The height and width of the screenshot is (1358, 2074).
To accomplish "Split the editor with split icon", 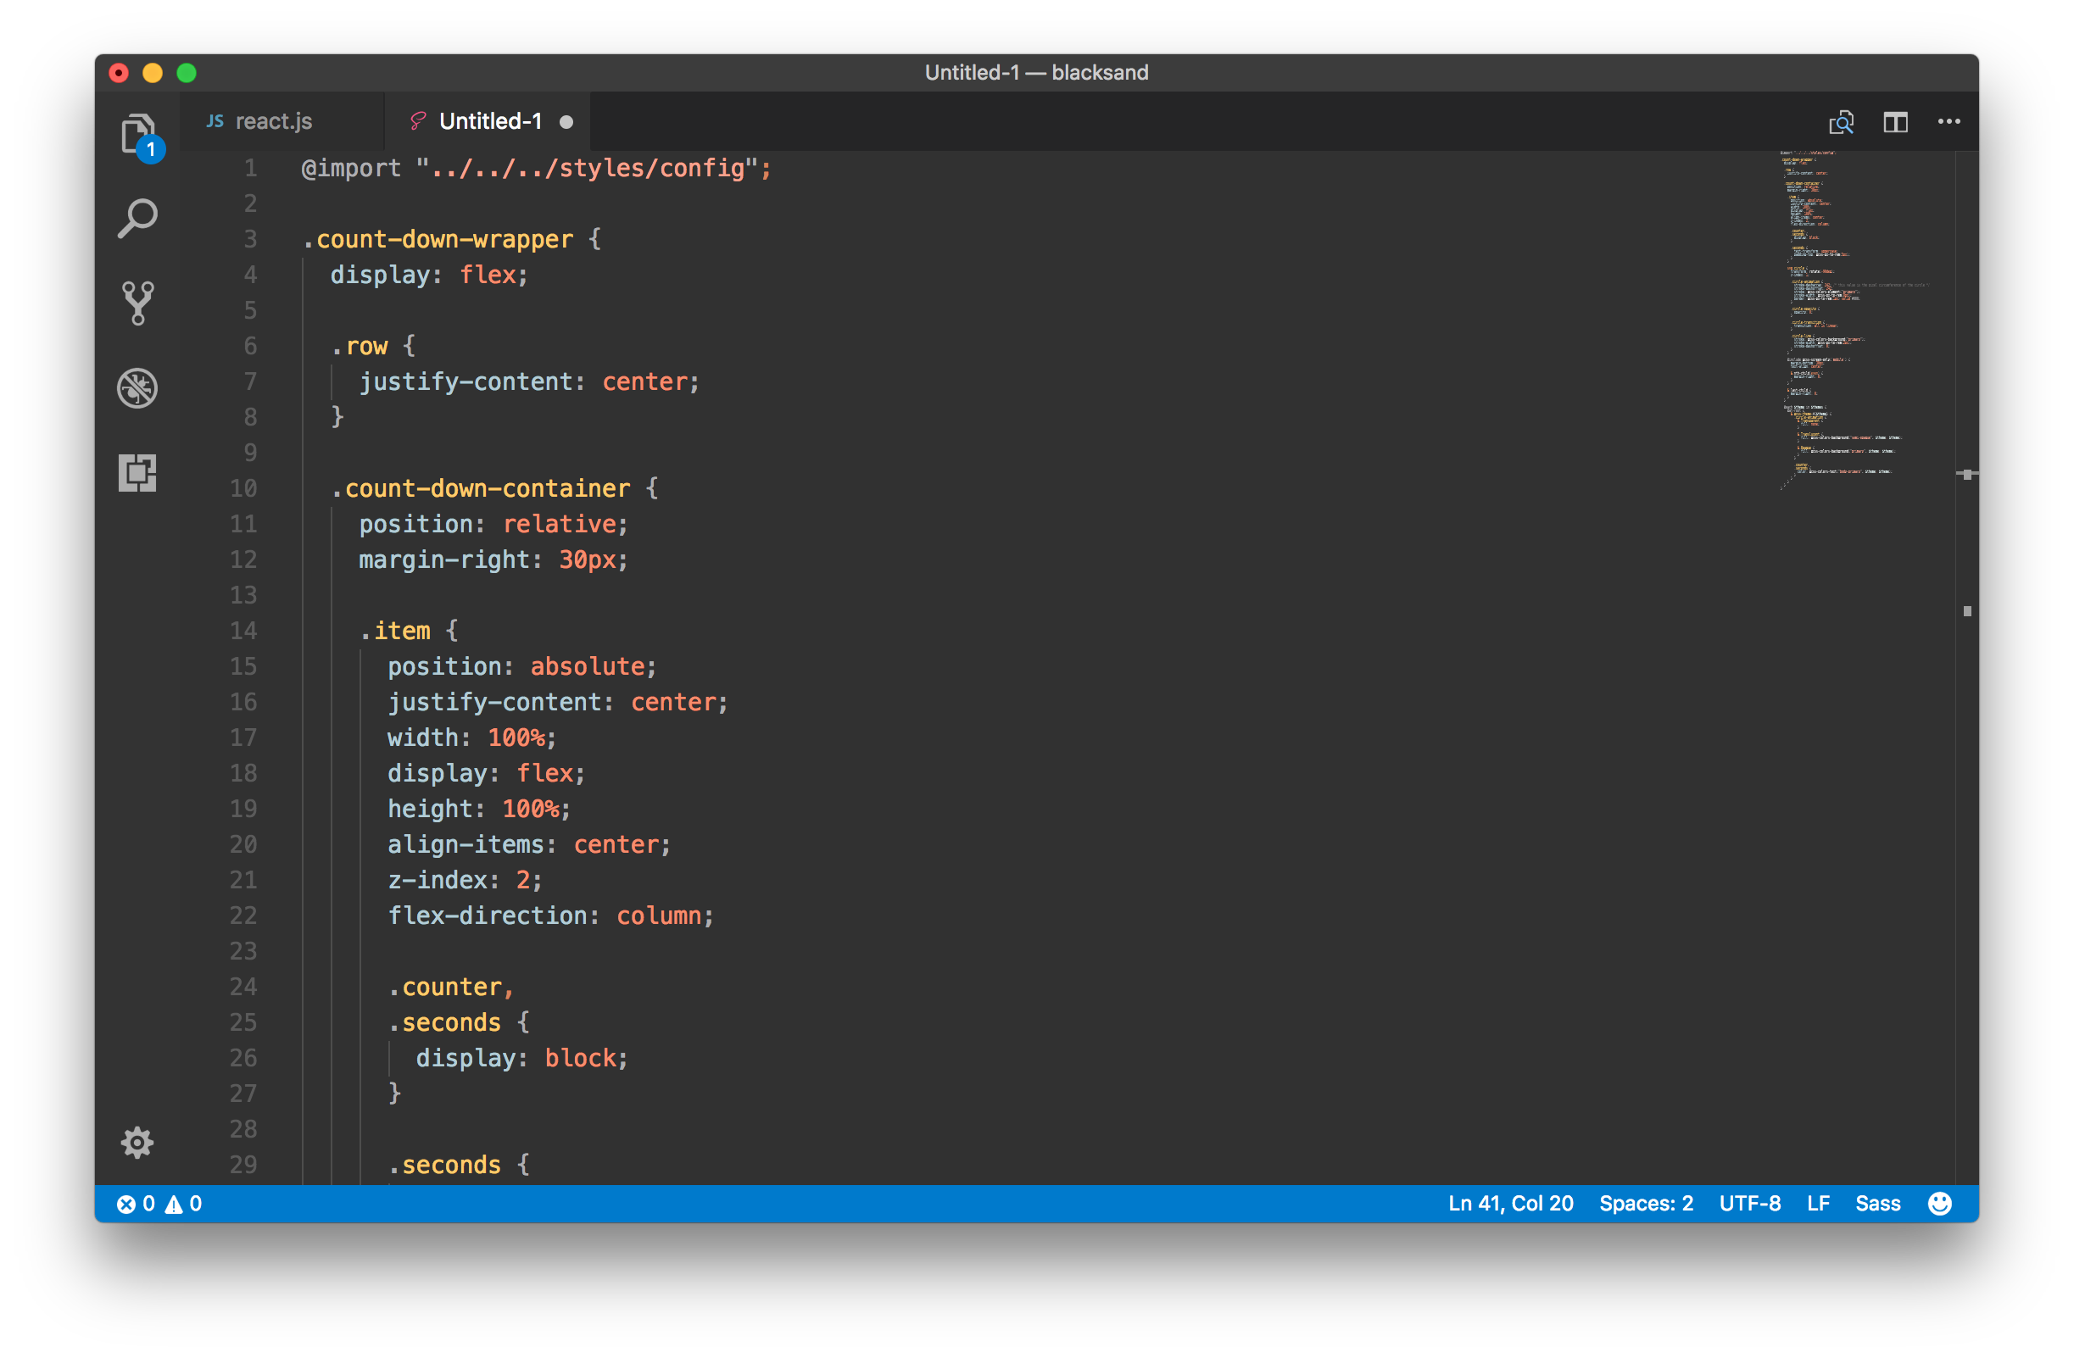I will [x=1894, y=122].
